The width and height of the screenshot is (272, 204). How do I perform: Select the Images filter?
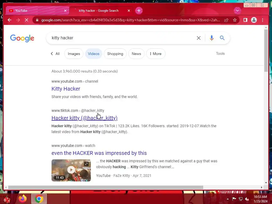pos(74,54)
